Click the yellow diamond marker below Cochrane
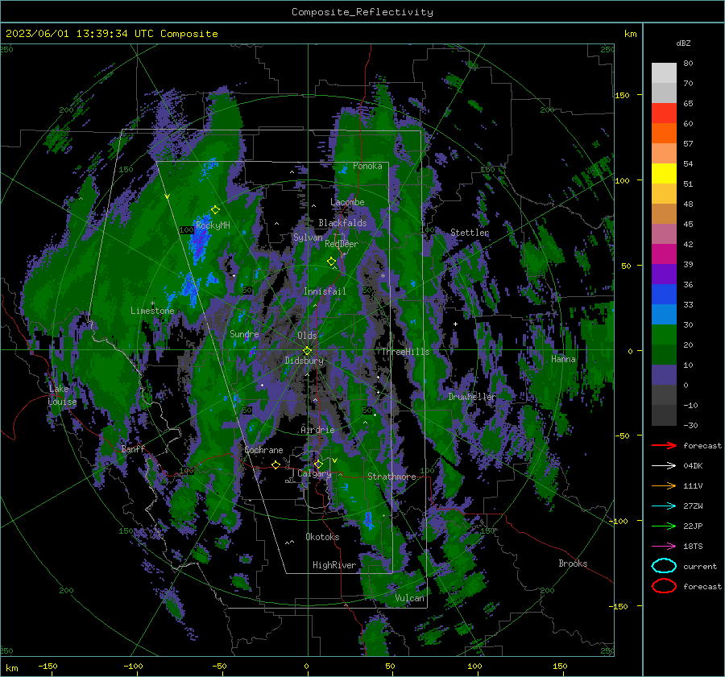This screenshot has width=725, height=677. tap(275, 464)
